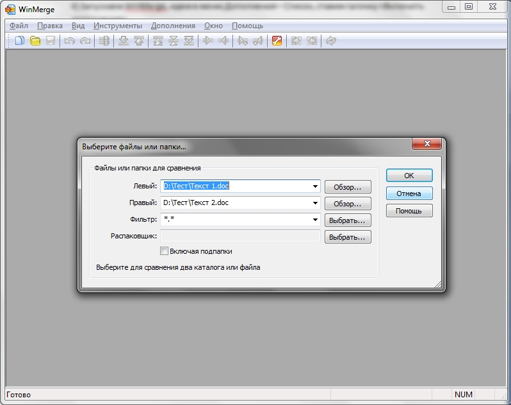This screenshot has height=405, width=511.
Task: Open the Помощь menu in menu bar
Action: tap(247, 26)
